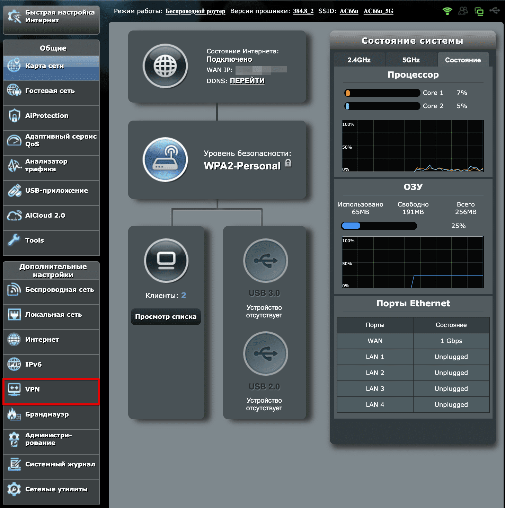Switch to the 5GHz tab
Image resolution: width=505 pixels, height=508 pixels.
[x=411, y=60]
